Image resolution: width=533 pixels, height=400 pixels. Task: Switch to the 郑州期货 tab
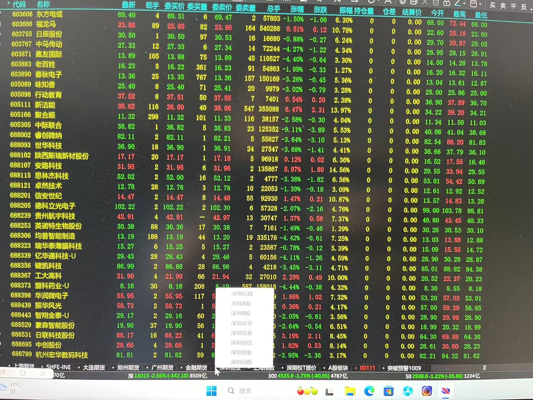pyautogui.click(x=128, y=367)
